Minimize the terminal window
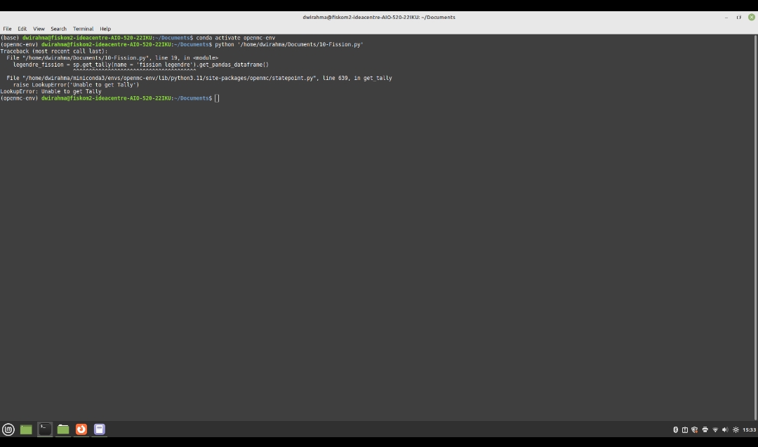 (726, 17)
